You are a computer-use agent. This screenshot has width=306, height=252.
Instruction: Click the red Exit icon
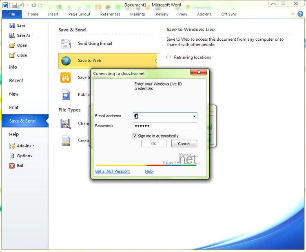point(12,166)
